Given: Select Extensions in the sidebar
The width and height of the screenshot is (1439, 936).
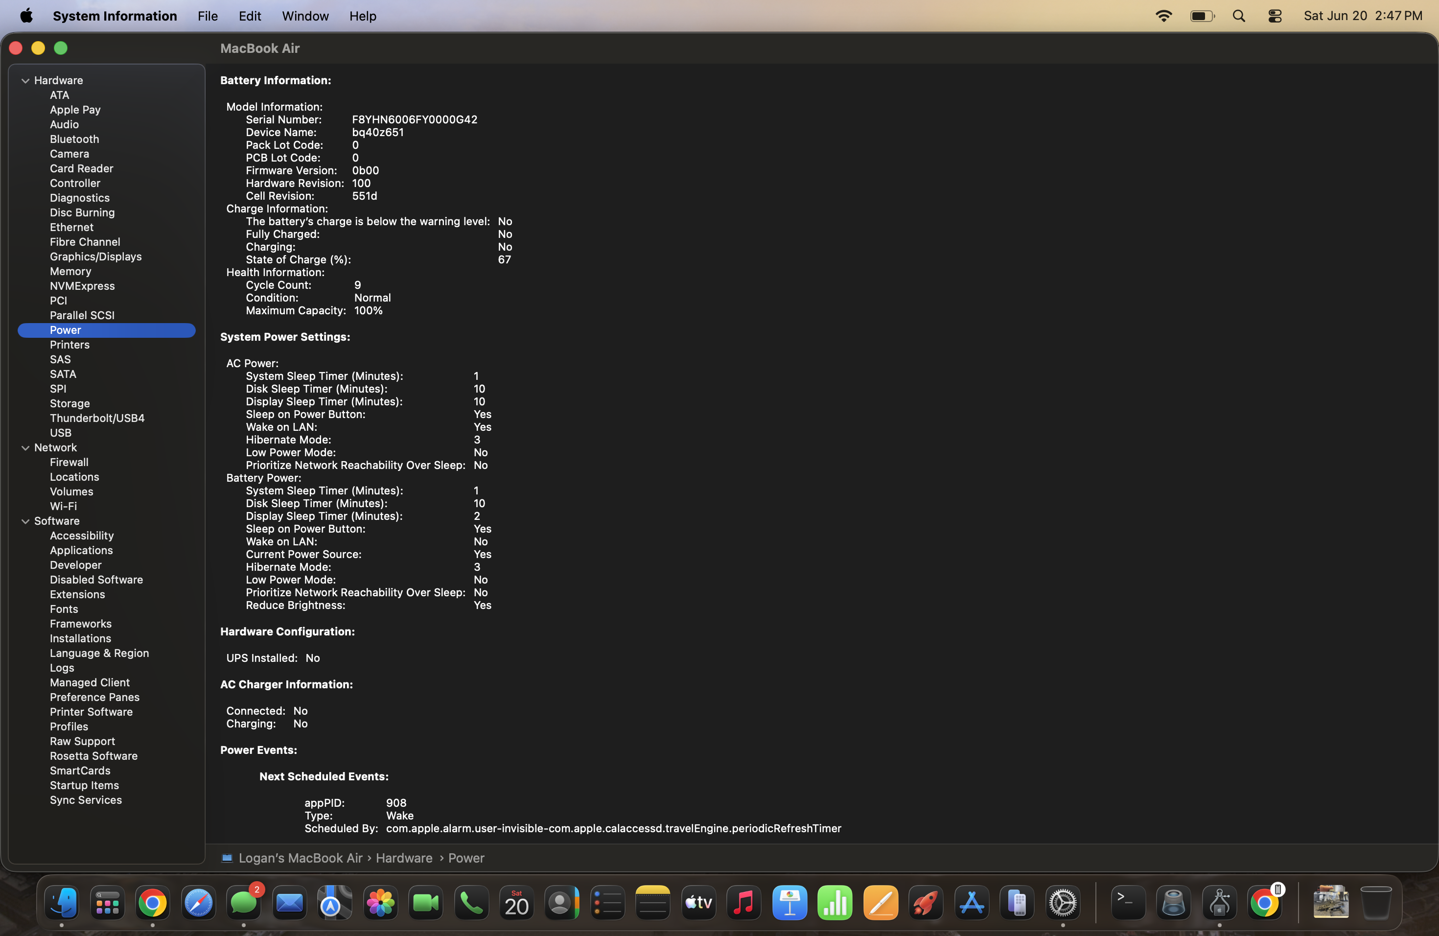Looking at the screenshot, I should tap(77, 594).
